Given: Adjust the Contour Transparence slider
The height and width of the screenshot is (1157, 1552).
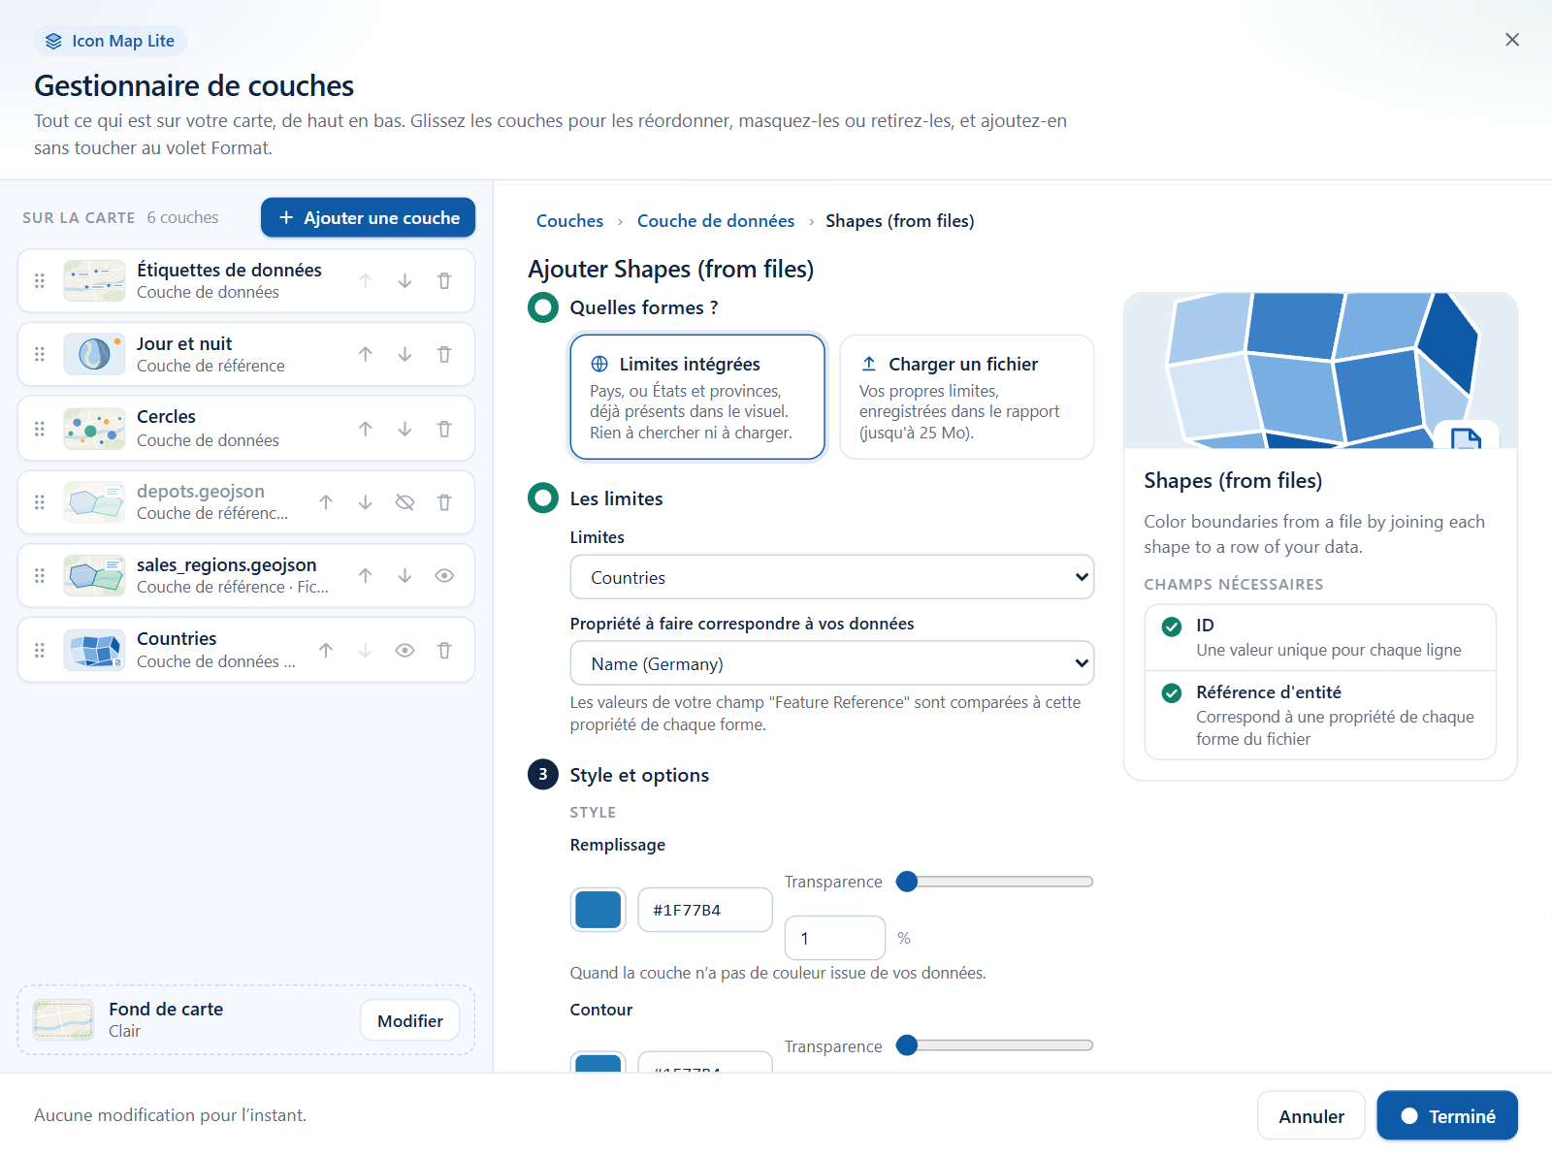Looking at the screenshot, I should tap(996, 1045).
